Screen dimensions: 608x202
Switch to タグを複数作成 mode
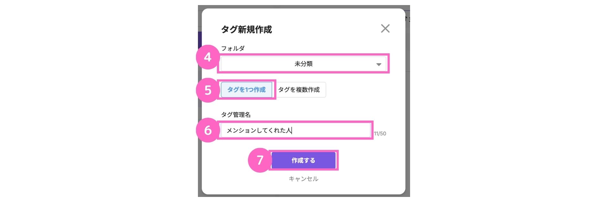point(299,90)
